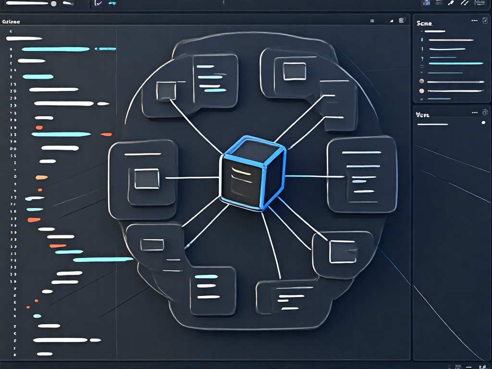Open the Scne panel three-dot menu

point(474,21)
